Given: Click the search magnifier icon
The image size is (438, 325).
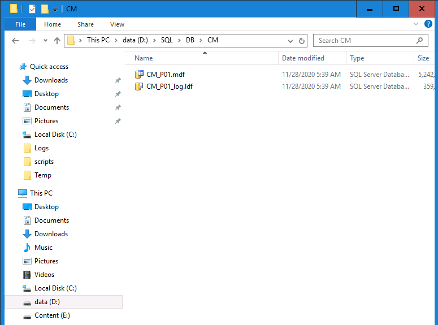Looking at the screenshot, I should coord(419,41).
